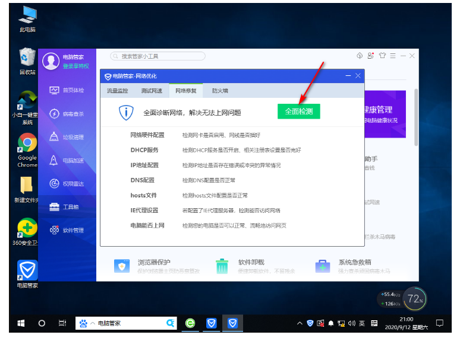Open 软件管理 in the sidebar
The image size is (463, 338).
(67, 231)
